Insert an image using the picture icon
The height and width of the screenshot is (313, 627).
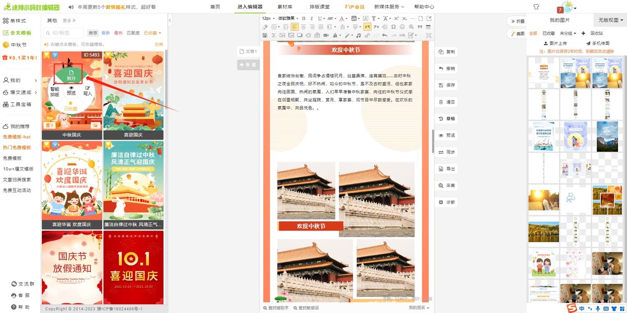[x=282, y=35]
